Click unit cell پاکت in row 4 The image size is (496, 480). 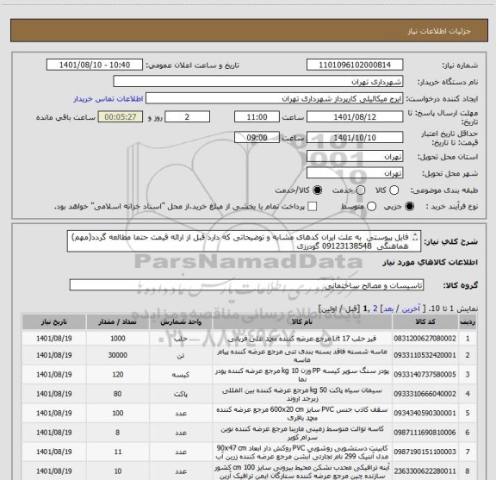tap(181, 394)
